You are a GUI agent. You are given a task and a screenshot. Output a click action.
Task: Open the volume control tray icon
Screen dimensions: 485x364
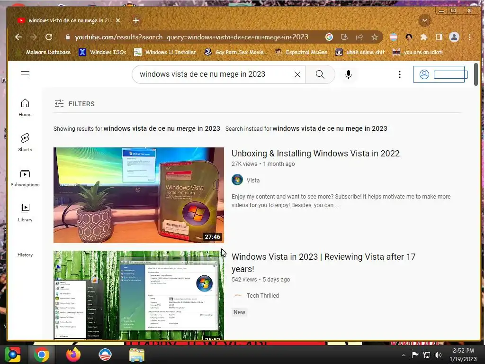(438, 355)
